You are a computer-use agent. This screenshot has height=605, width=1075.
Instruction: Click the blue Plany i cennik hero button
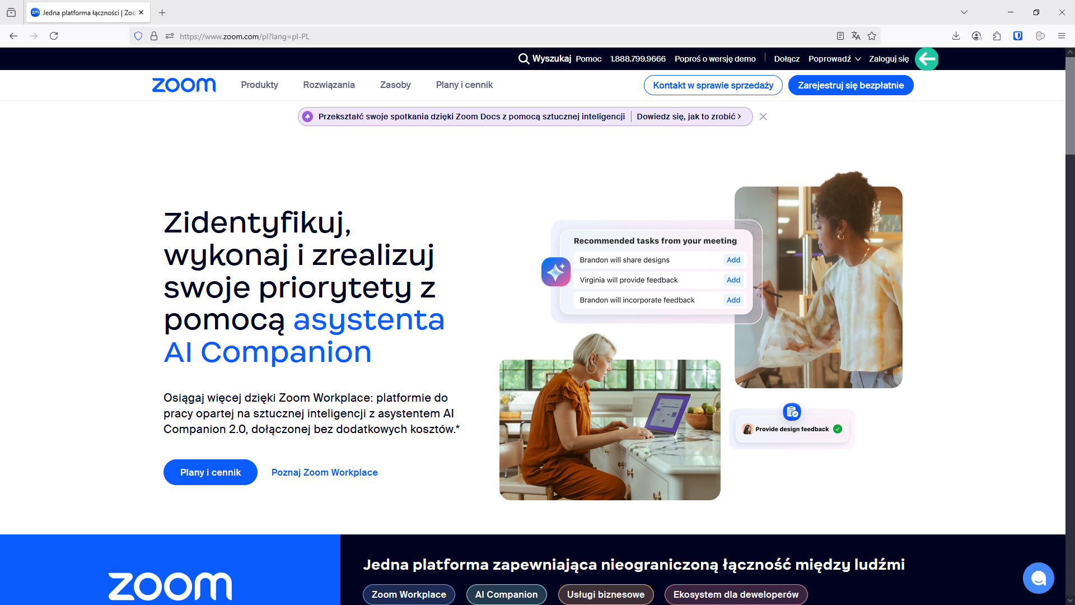tap(211, 472)
